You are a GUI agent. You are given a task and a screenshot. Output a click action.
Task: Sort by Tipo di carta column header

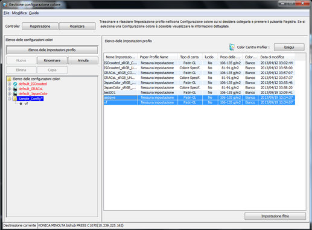190,57
